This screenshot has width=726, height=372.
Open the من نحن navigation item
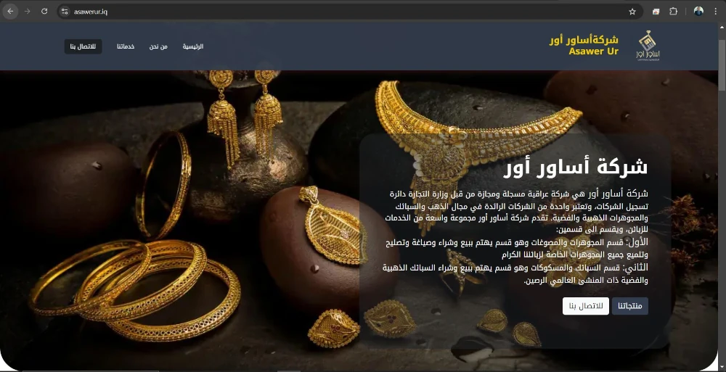coord(158,46)
